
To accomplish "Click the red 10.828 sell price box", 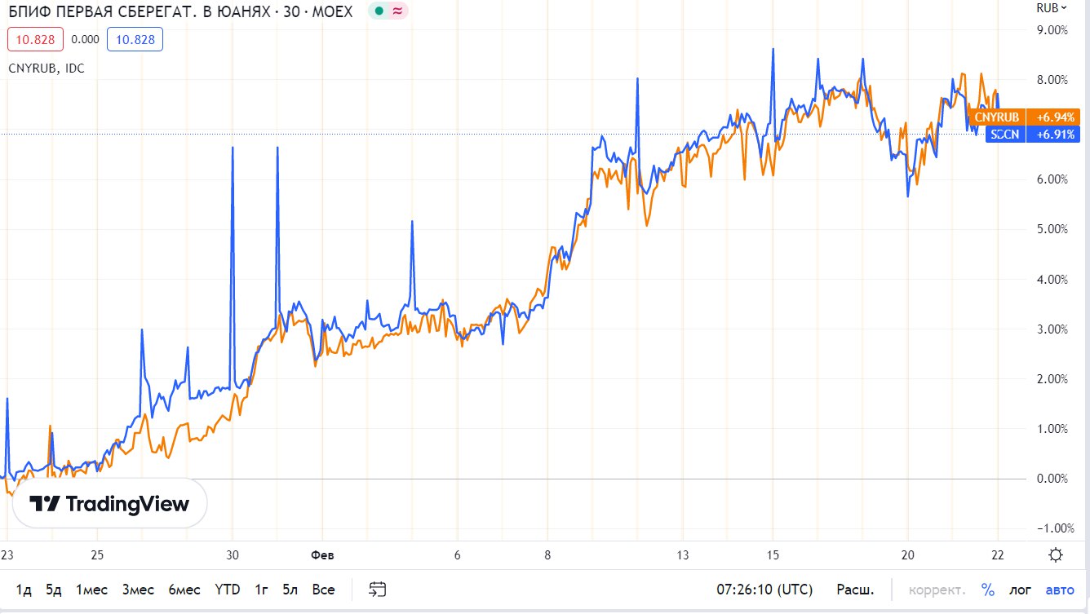I will [35, 39].
